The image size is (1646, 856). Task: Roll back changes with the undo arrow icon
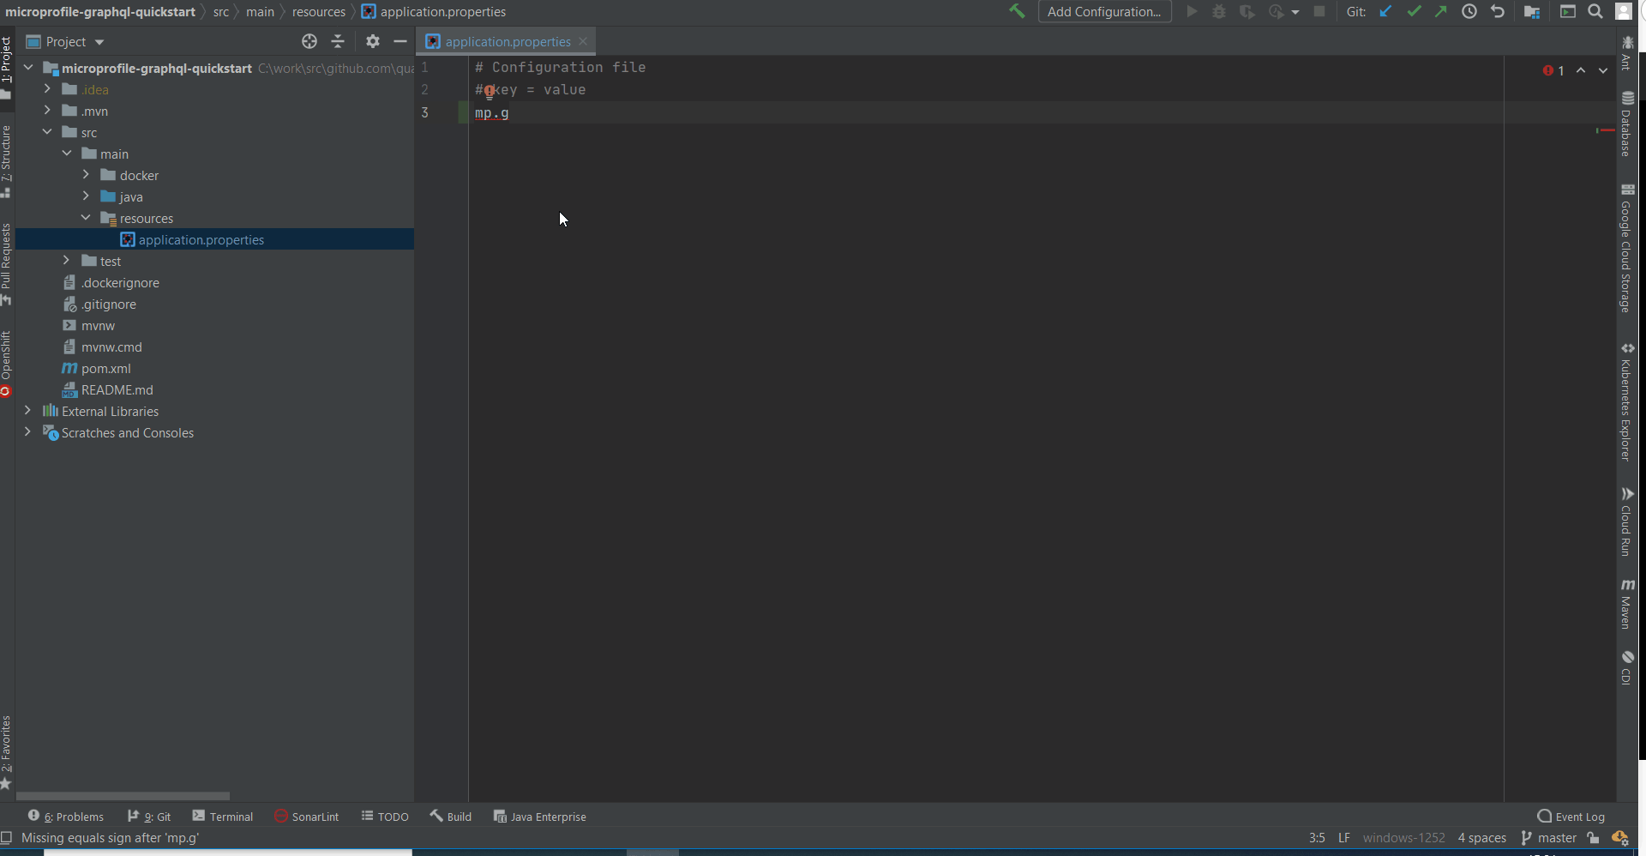(1497, 11)
